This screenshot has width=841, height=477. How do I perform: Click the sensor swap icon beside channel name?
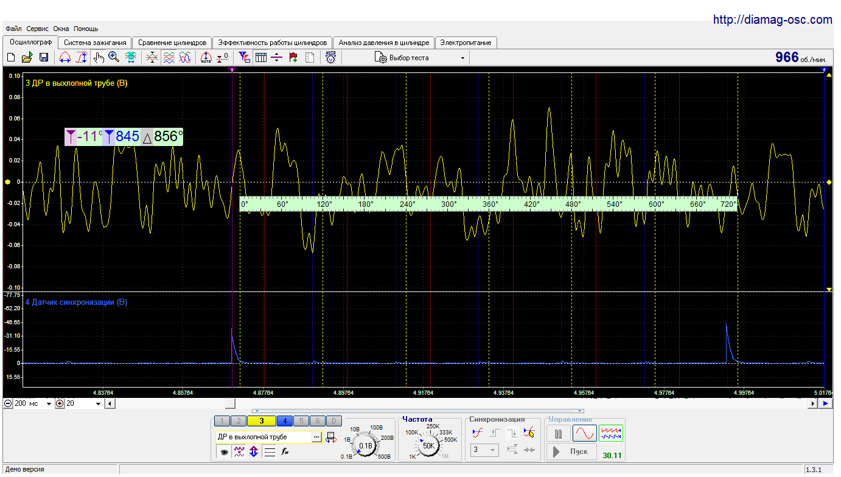point(332,437)
